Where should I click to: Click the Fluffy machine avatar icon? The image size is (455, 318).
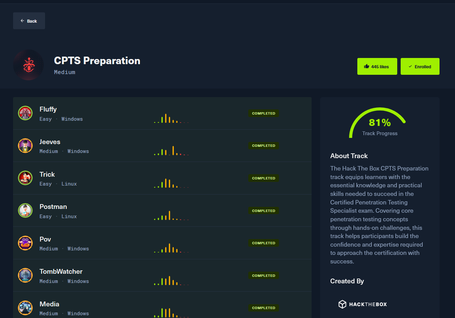pos(25,113)
